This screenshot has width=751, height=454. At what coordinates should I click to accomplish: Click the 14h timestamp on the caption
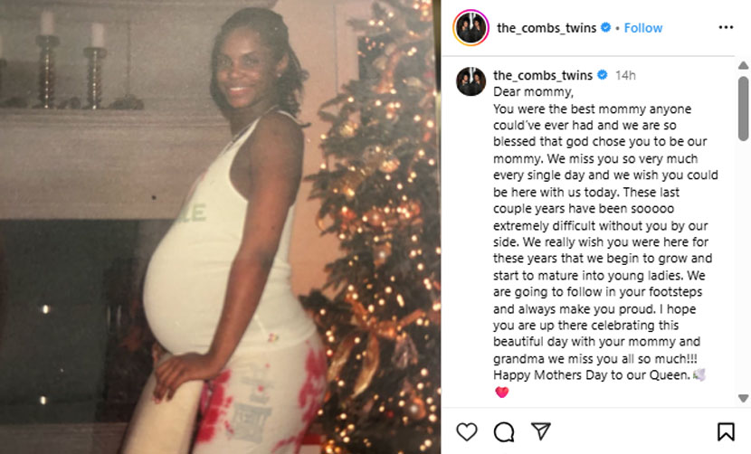pyautogui.click(x=625, y=75)
